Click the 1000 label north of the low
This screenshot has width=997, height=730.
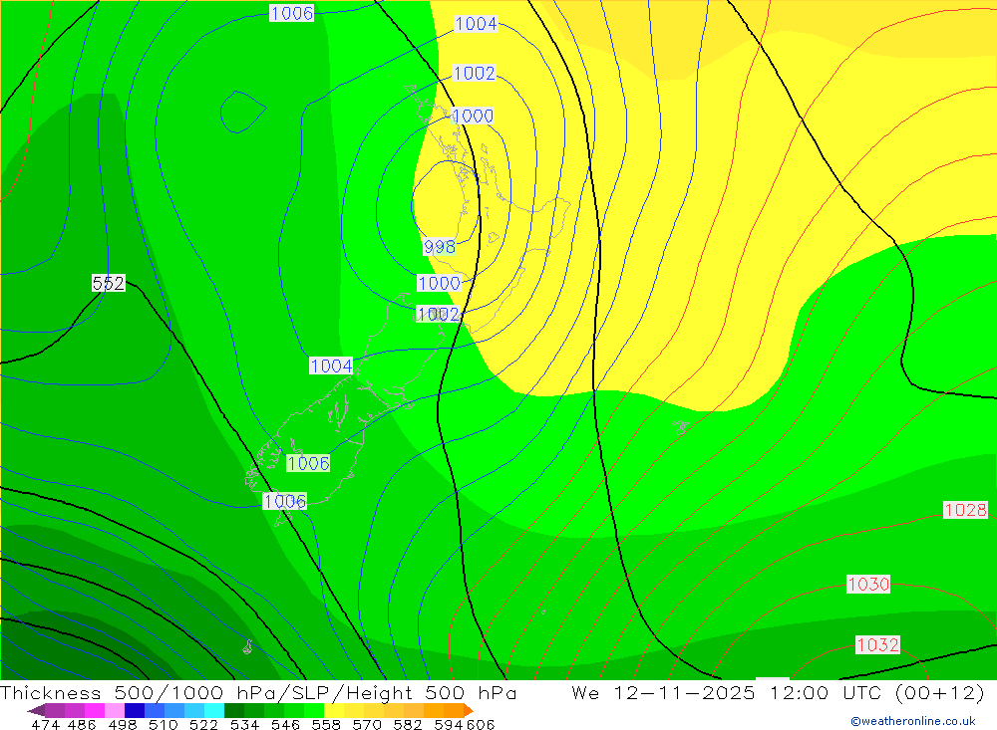tap(473, 116)
